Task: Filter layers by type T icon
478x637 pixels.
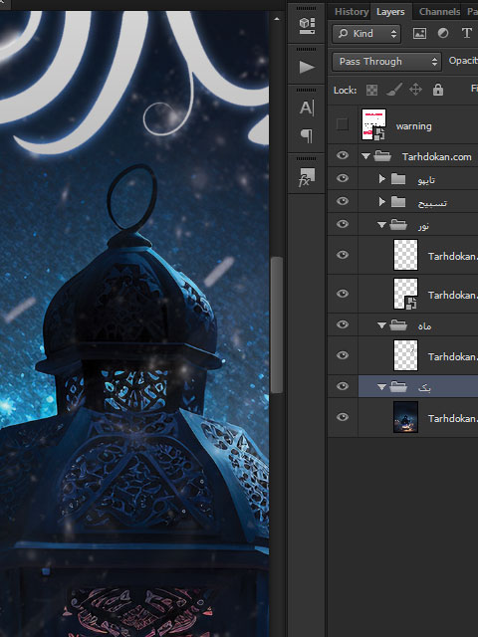Action: [467, 33]
